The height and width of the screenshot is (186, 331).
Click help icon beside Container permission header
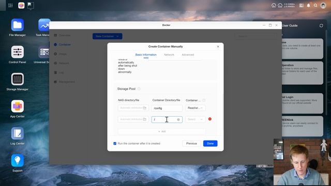click(204, 100)
